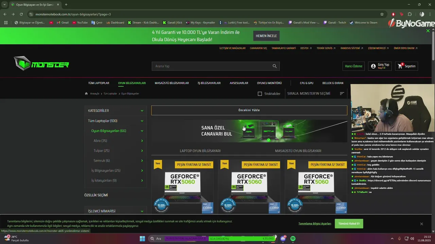Show hidden system tray icons
Image resolution: width=435 pixels, height=244 pixels.
click(392, 239)
